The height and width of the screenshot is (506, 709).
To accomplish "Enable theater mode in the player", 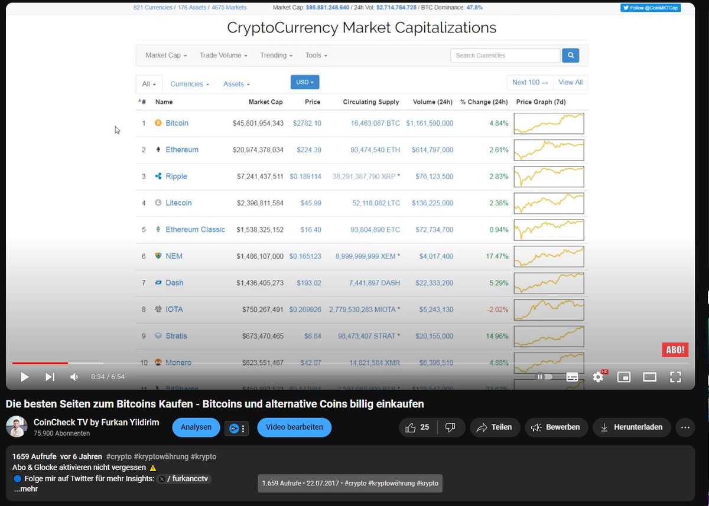I will (650, 377).
